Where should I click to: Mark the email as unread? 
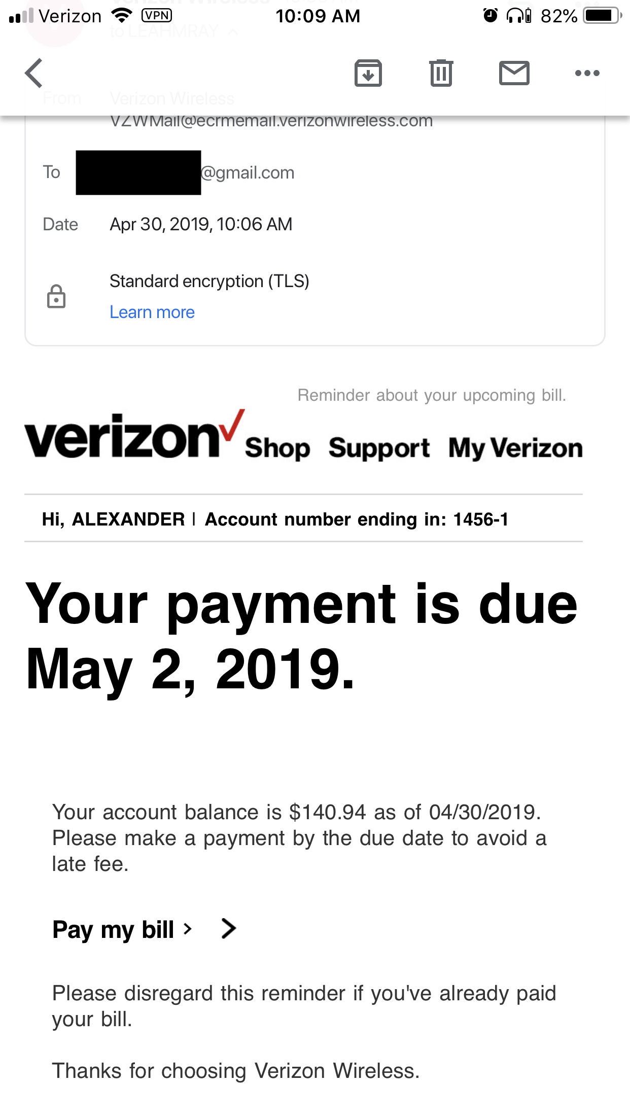point(514,73)
